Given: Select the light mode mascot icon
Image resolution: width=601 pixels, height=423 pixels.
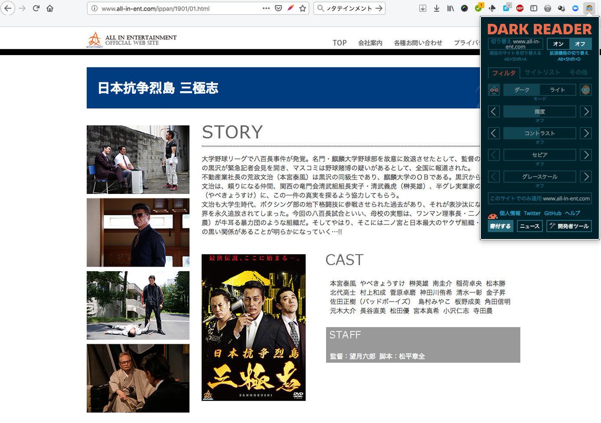Looking at the screenshot, I should tap(585, 90).
